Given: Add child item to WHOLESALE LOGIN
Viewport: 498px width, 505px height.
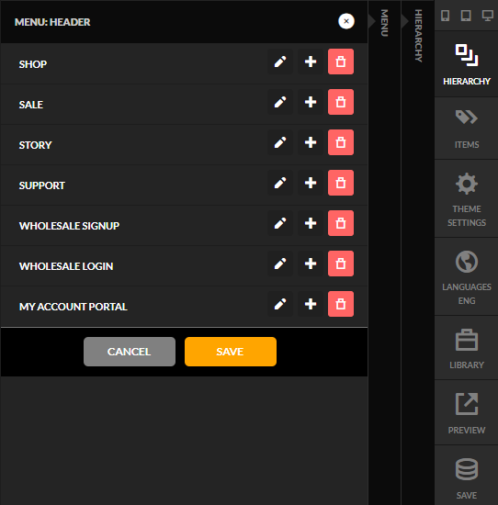Looking at the screenshot, I should (x=311, y=264).
